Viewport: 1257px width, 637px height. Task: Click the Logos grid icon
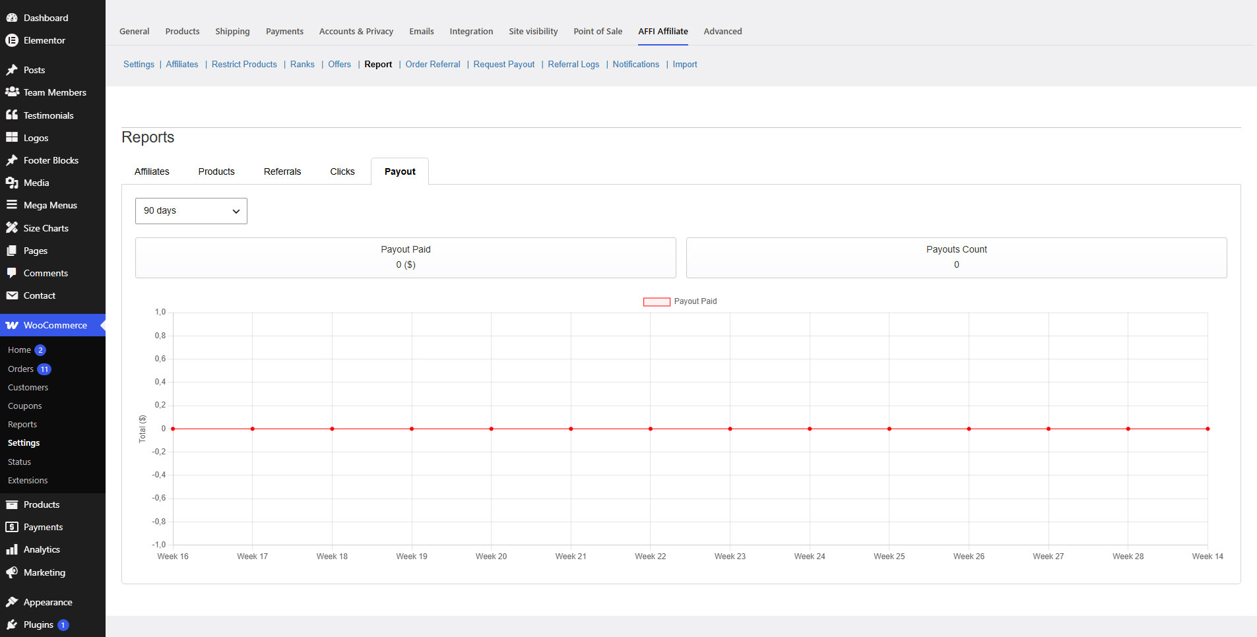(12, 138)
